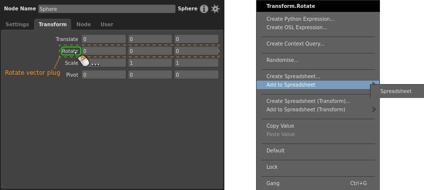
Task: Click the Rotate Y value field
Action: coord(150,51)
